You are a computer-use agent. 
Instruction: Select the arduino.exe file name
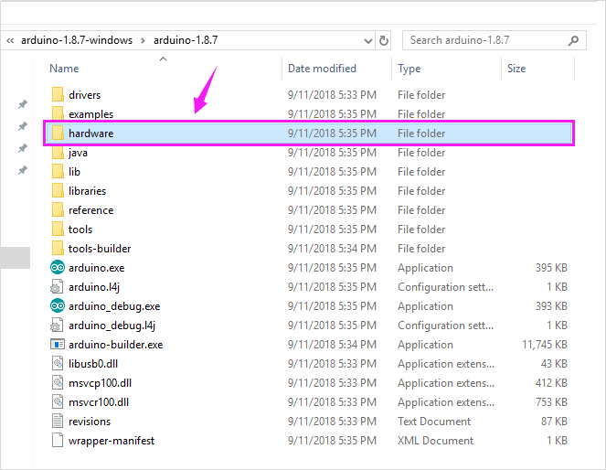click(96, 268)
